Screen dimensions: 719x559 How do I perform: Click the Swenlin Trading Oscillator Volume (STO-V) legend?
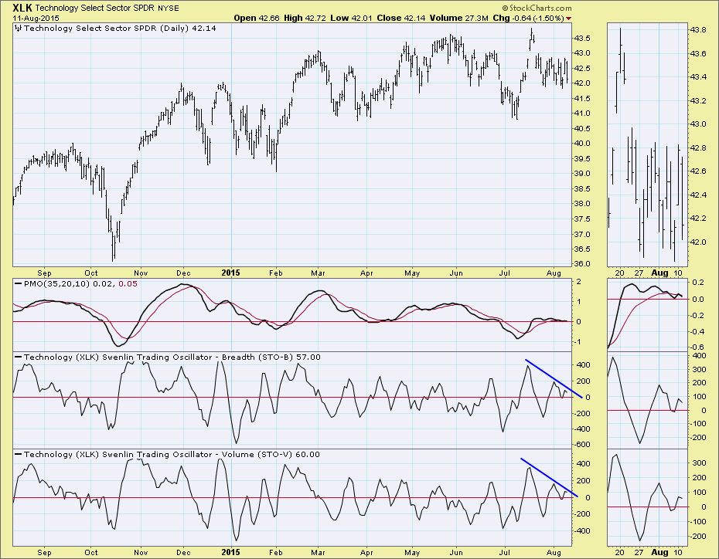point(172,455)
